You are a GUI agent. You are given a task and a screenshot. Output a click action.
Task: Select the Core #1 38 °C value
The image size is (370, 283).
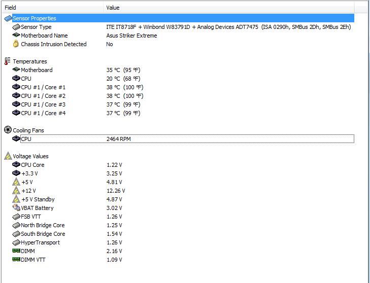click(124, 87)
